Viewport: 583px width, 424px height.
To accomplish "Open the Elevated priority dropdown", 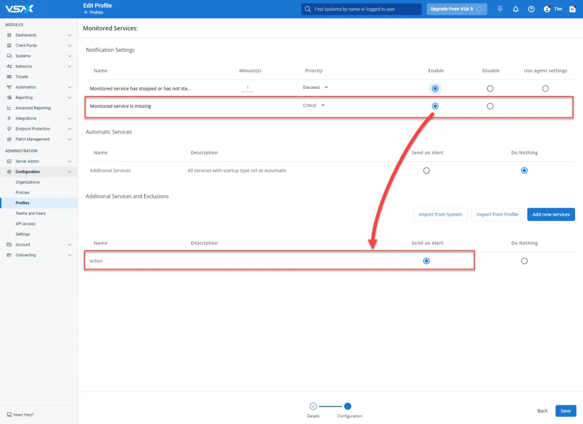I will pyautogui.click(x=316, y=87).
